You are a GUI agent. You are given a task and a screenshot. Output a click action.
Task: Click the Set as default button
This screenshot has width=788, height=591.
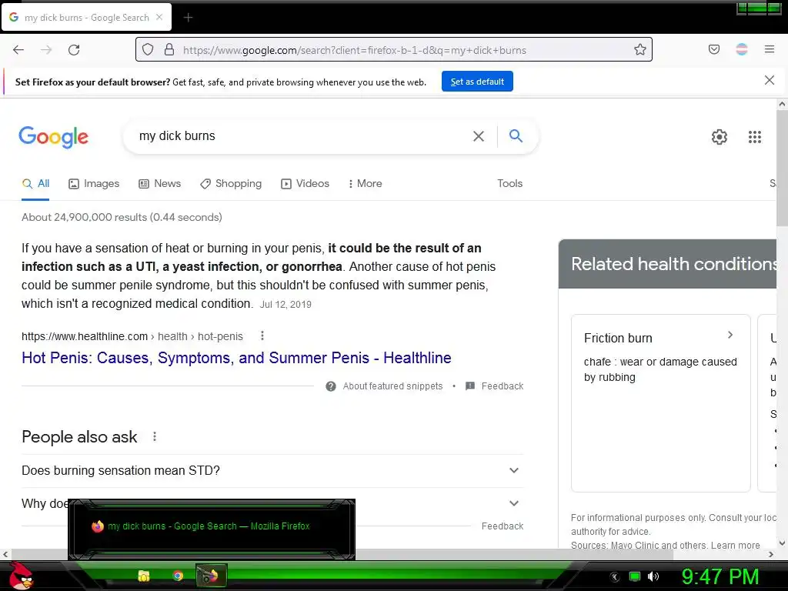477,82
